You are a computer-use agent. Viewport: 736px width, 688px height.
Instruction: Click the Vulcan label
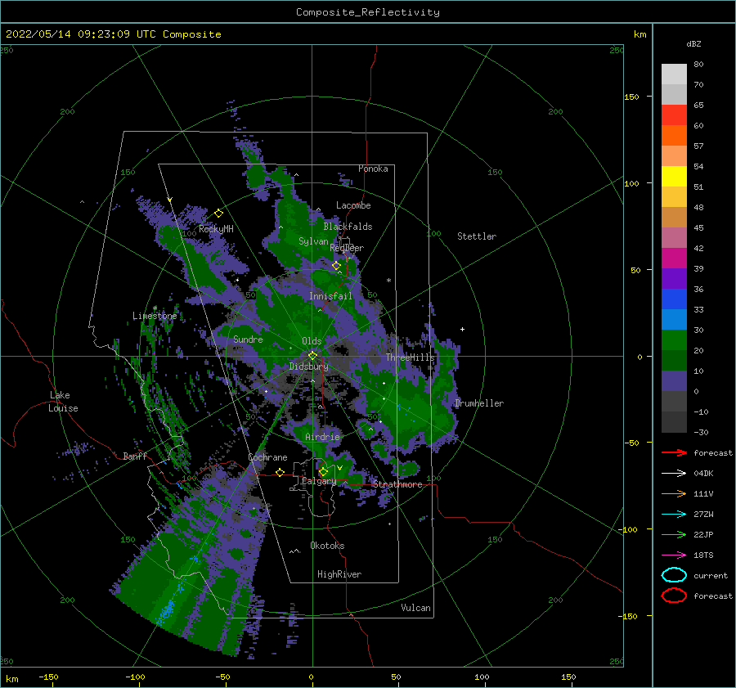click(x=415, y=608)
